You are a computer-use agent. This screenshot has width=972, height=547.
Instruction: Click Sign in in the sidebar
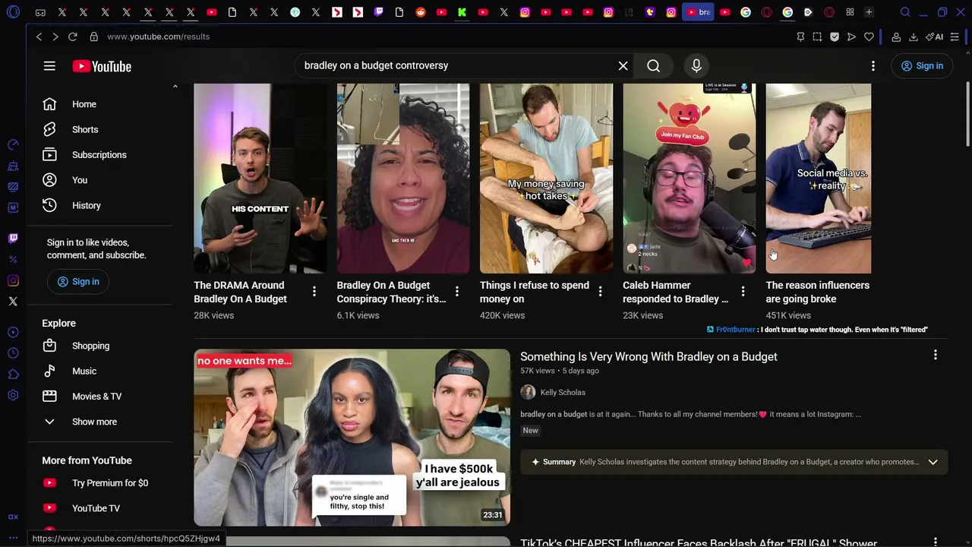[78, 282]
